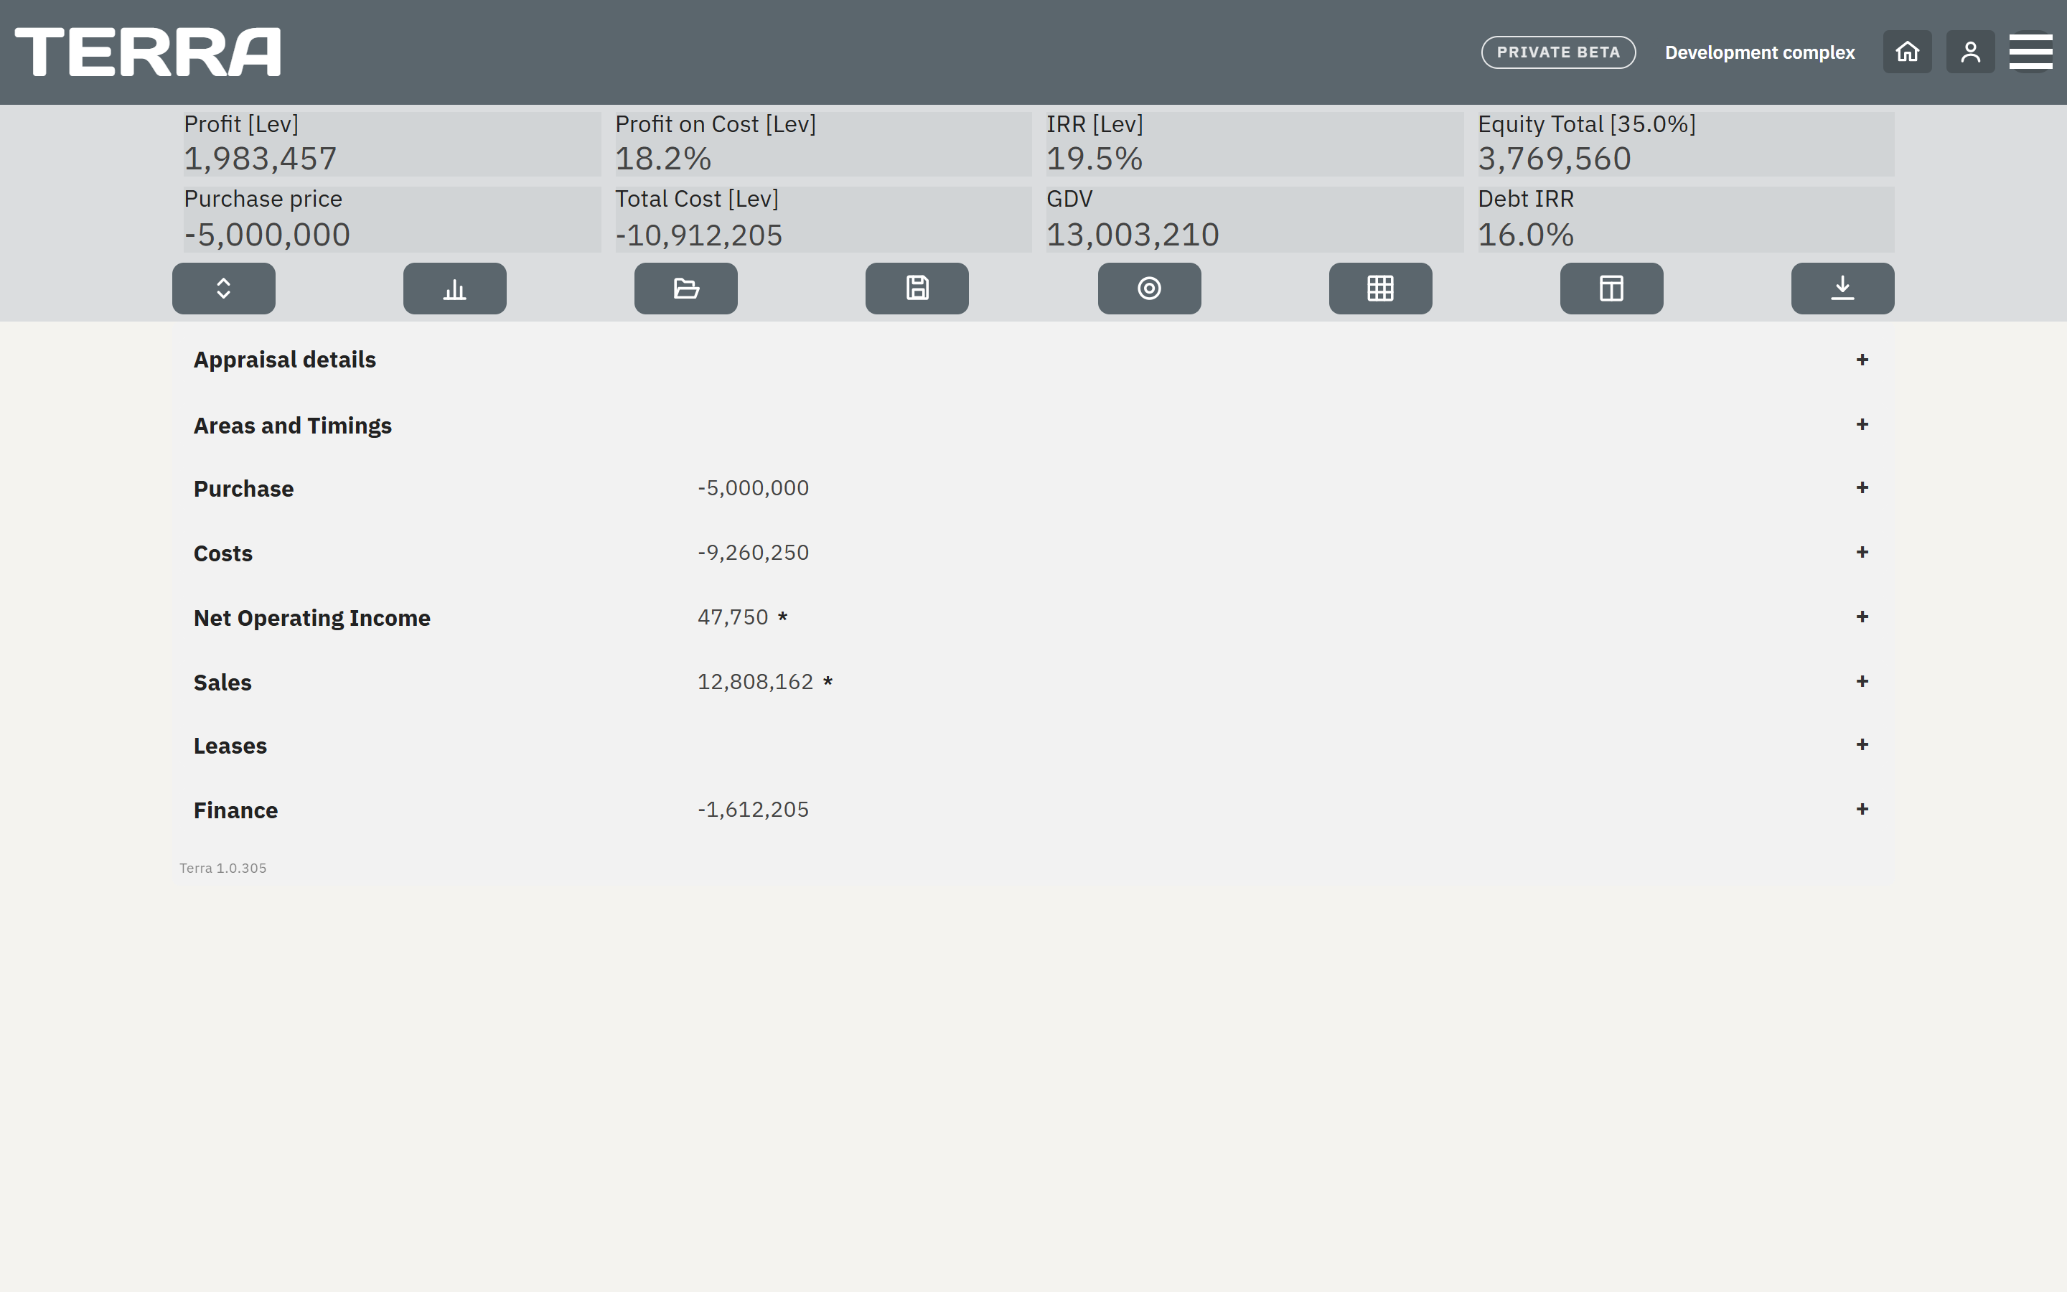Screen dimensions: 2067x1292
Task: Open the bar chart view icon
Action: [x=454, y=288]
